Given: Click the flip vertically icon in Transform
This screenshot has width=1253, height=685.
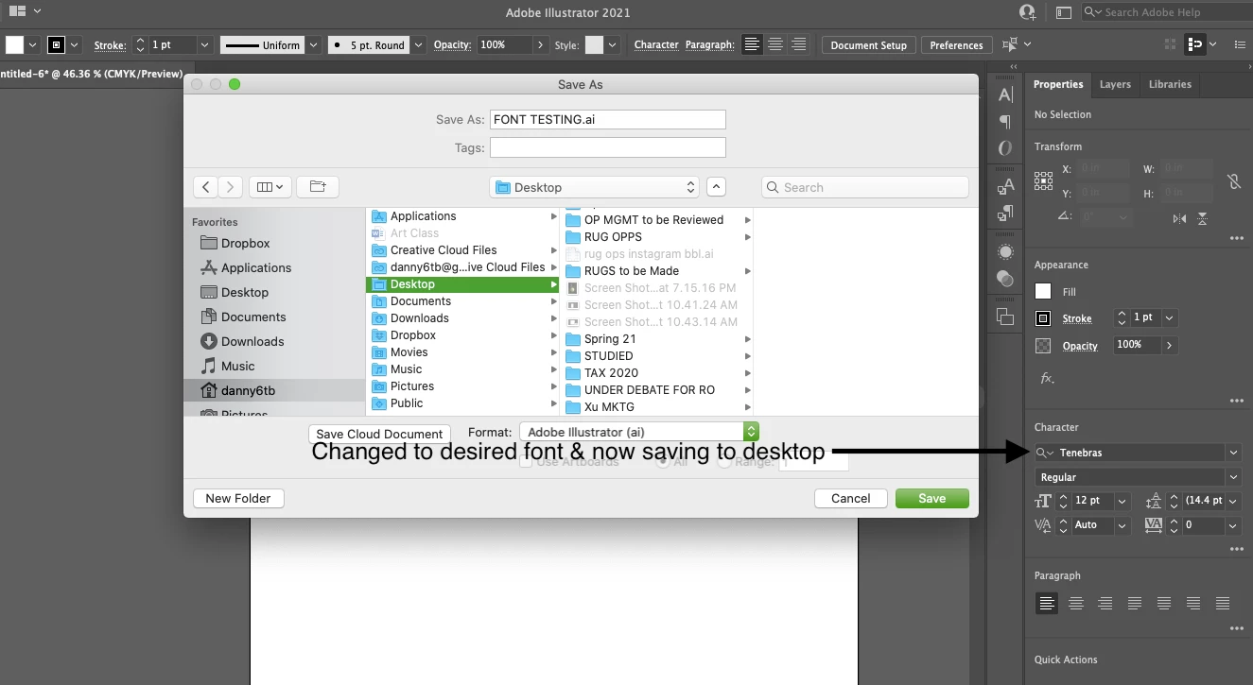Looking at the screenshot, I should coord(1202,218).
